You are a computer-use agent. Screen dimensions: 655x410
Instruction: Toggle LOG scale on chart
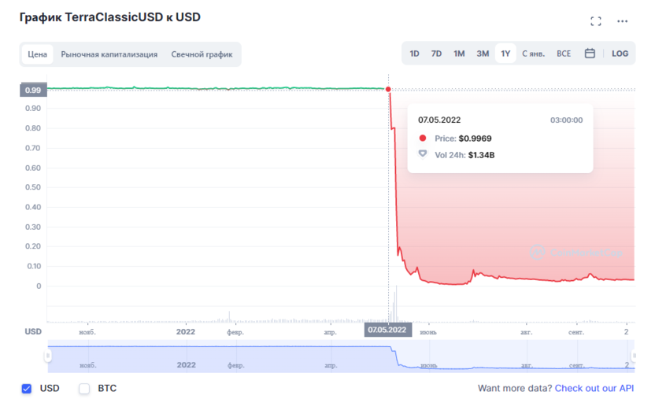[620, 54]
